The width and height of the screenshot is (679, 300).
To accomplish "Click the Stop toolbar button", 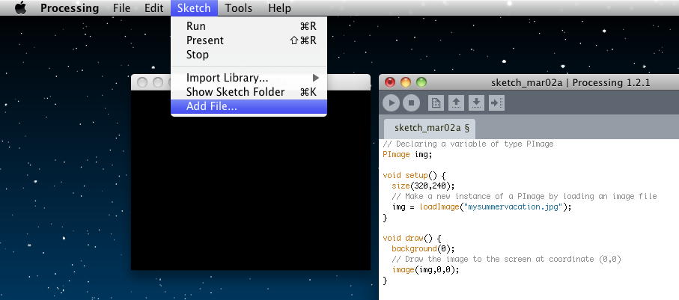I will pos(412,103).
